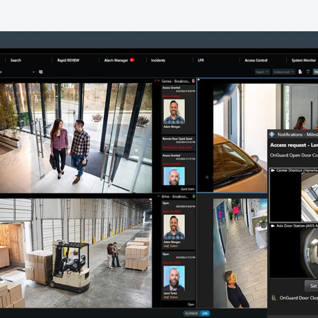Click the red Alarm Manager notification badge
This screenshot has width=318, height=318.
click(x=132, y=60)
